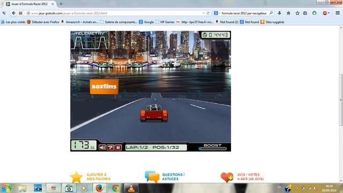The height and width of the screenshot is (193, 343).
Task: Mute the game sound with speaker icon
Action: (x=102, y=147)
